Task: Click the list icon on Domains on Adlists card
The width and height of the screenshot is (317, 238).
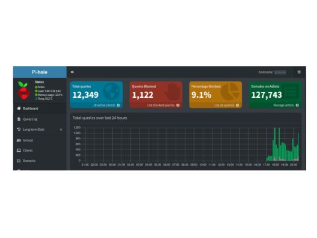Action: (x=290, y=91)
